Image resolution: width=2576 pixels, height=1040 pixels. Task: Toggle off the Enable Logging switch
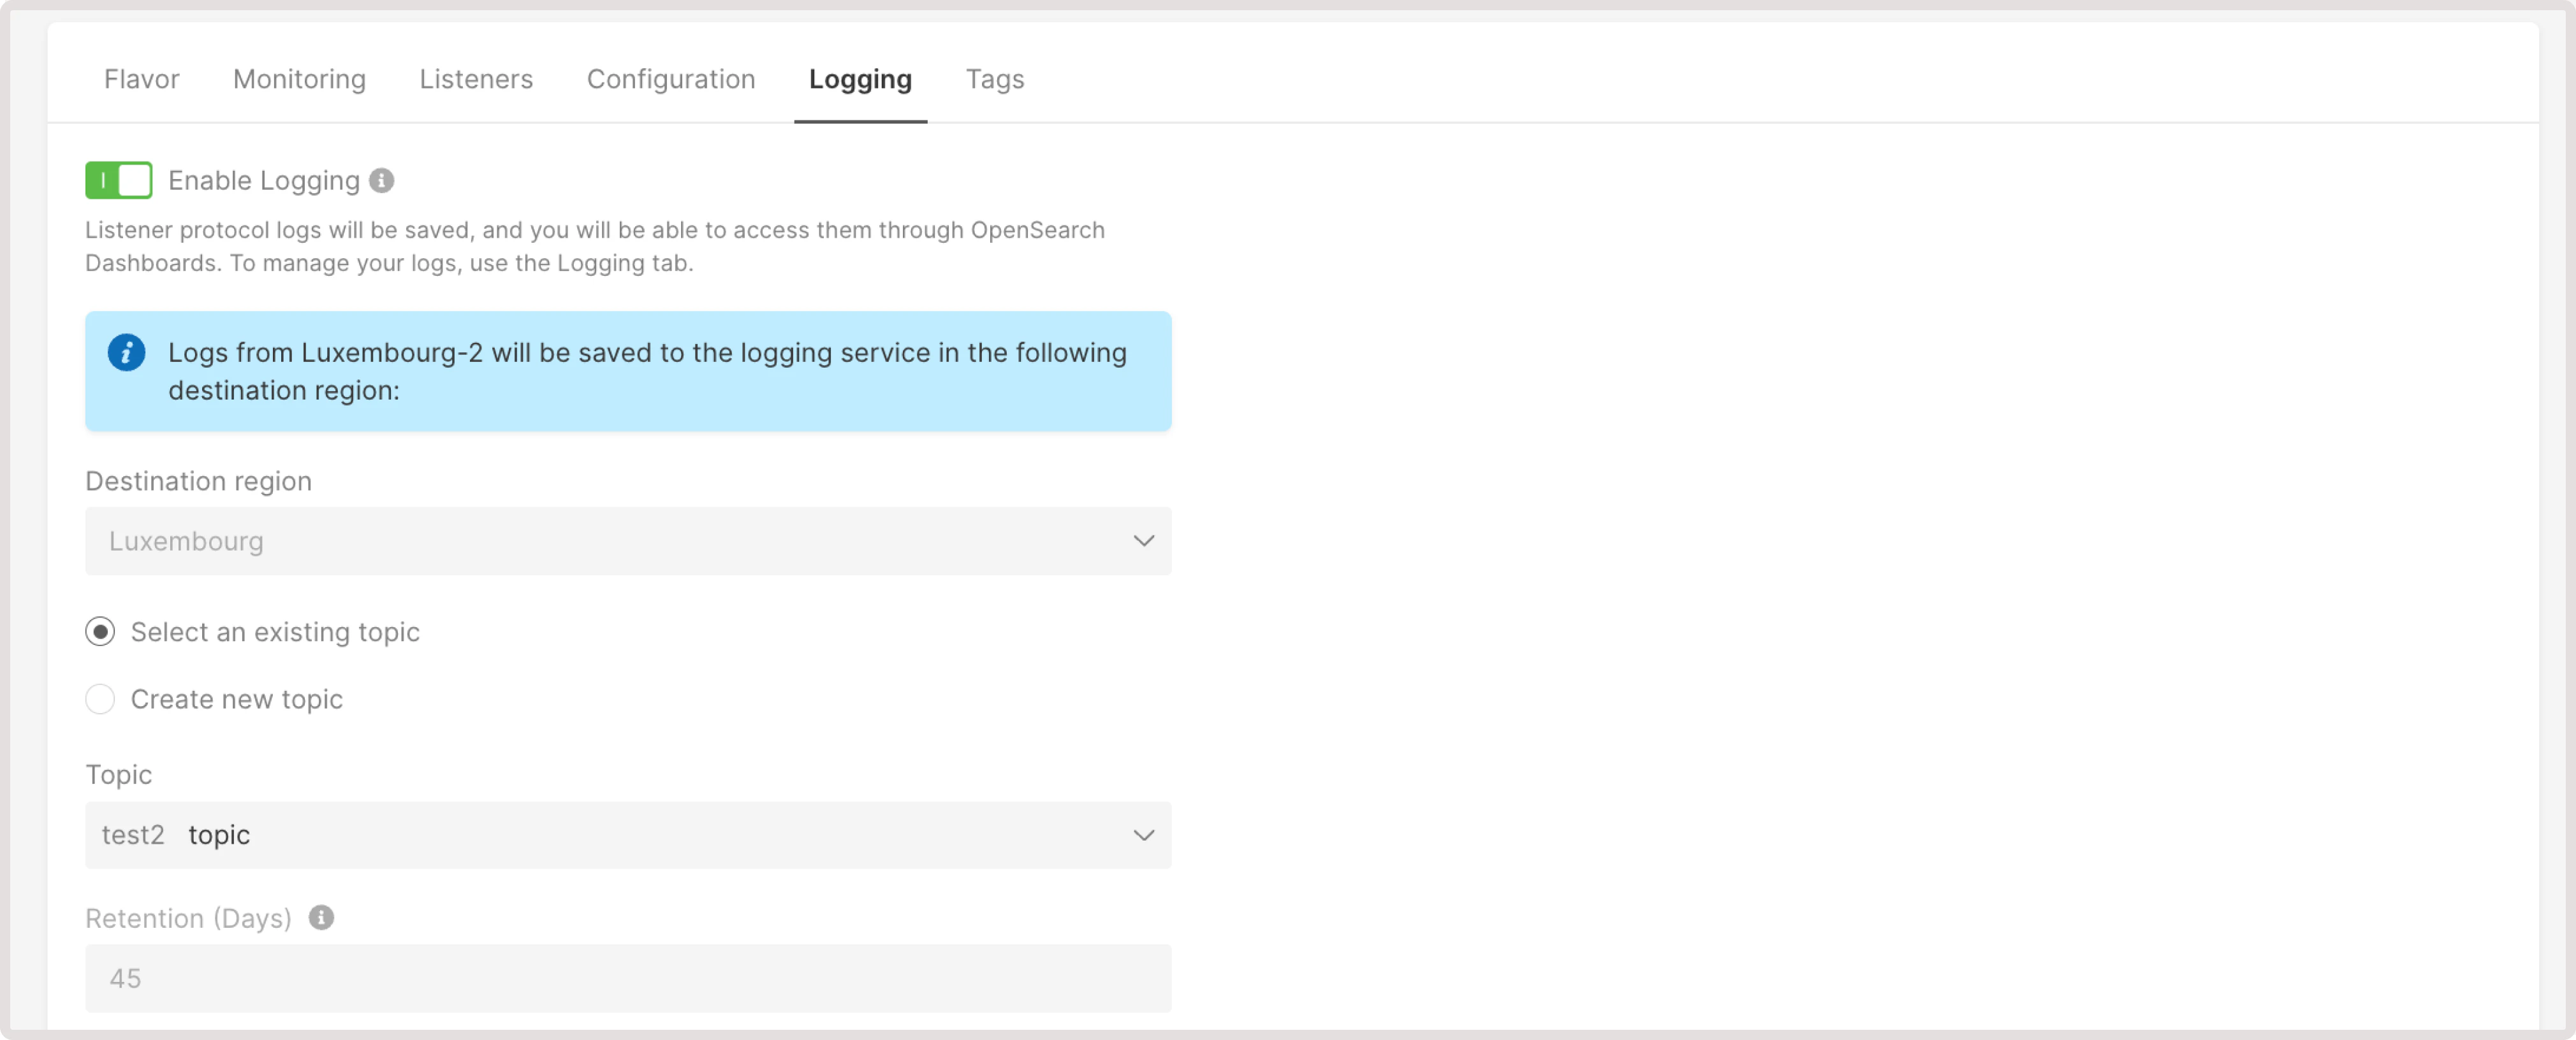(118, 181)
